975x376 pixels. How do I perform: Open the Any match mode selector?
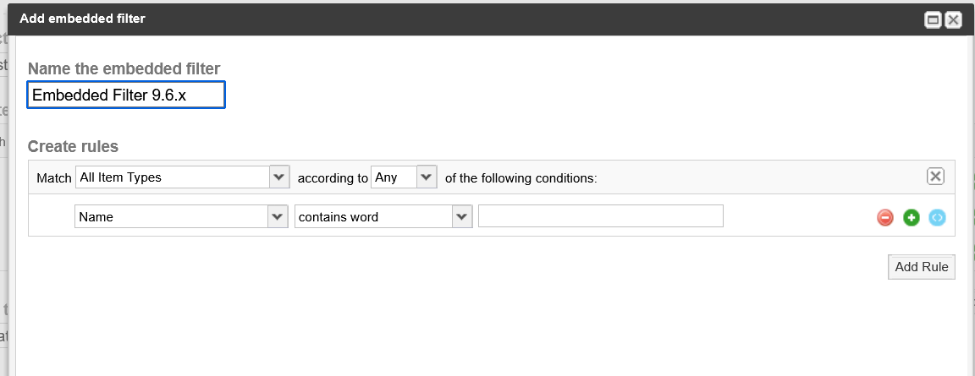(404, 177)
